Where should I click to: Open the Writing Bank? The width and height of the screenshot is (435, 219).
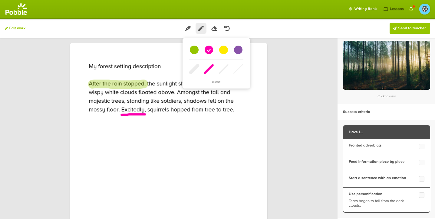click(365, 9)
